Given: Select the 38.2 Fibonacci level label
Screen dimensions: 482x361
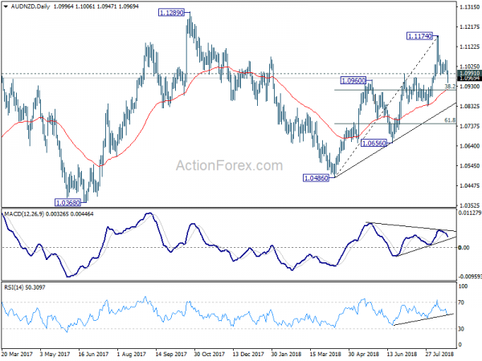Looking at the screenshot, I should 451,86.
